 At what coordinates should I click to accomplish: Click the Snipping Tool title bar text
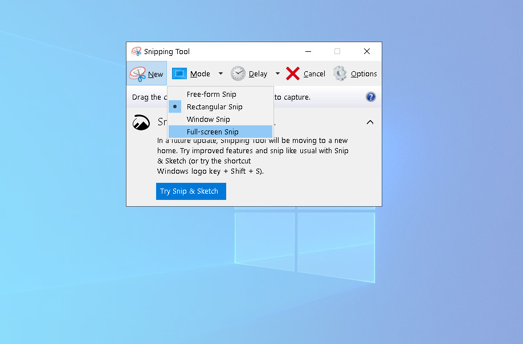pyautogui.click(x=167, y=52)
